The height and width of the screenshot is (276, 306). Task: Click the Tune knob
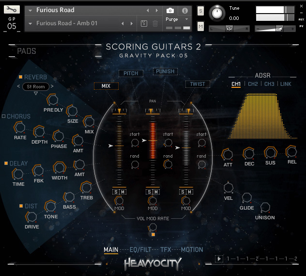click(217, 13)
